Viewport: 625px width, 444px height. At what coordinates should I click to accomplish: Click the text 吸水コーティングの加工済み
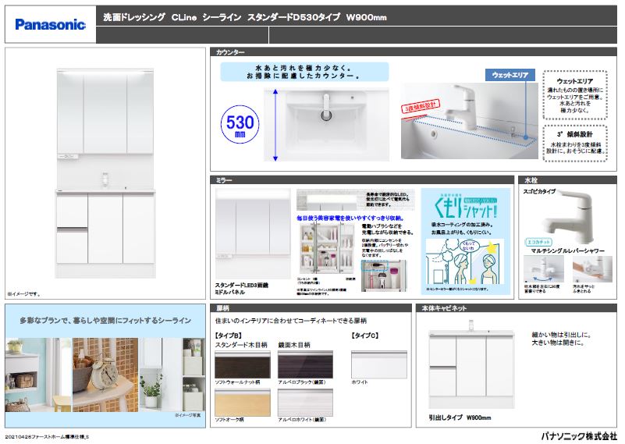click(x=462, y=226)
